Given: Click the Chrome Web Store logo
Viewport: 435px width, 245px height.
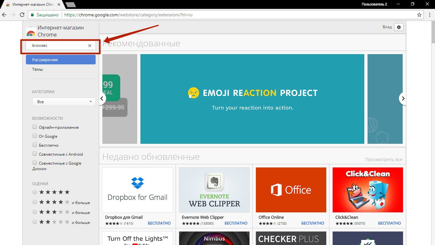Looking at the screenshot, I should 31,32.
